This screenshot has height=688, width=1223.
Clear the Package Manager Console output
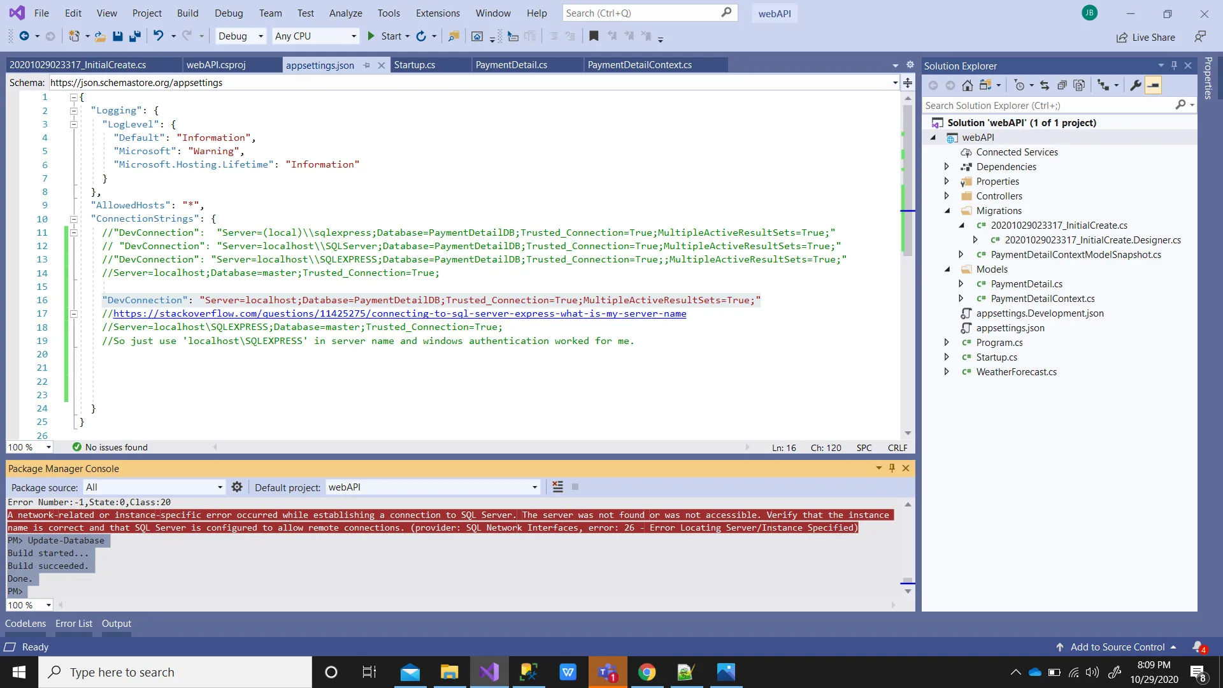558,487
